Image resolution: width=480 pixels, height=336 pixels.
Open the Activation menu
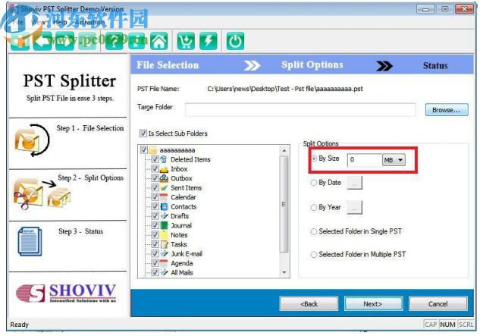click(x=90, y=22)
